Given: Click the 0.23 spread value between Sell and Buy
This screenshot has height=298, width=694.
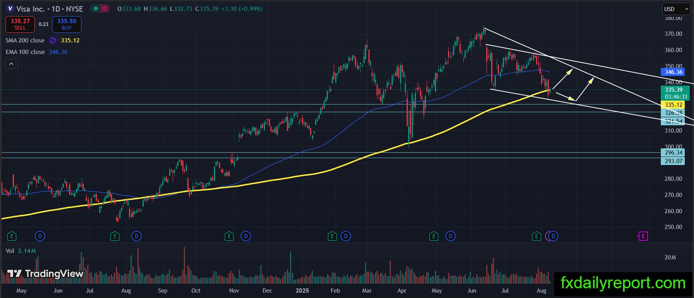Looking at the screenshot, I should (44, 24).
